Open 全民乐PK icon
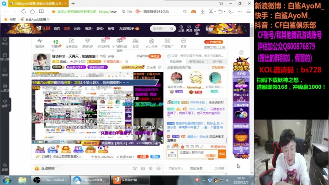Viewport: 329px width, 185px height. 104,43
